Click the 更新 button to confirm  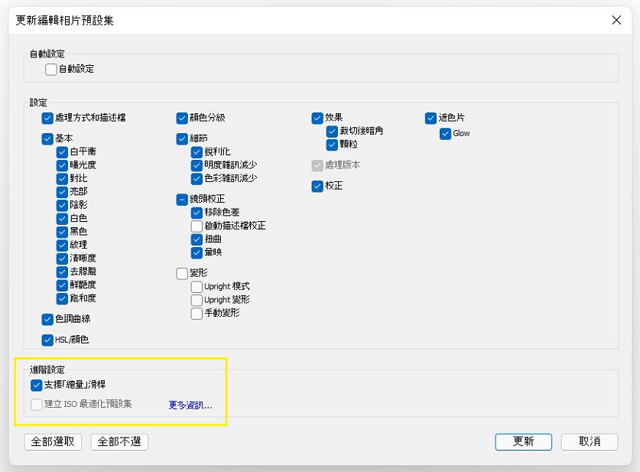pyautogui.click(x=523, y=442)
